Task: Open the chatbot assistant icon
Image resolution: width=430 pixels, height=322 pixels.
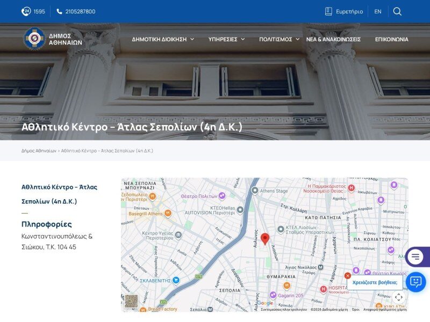Action: point(415,282)
